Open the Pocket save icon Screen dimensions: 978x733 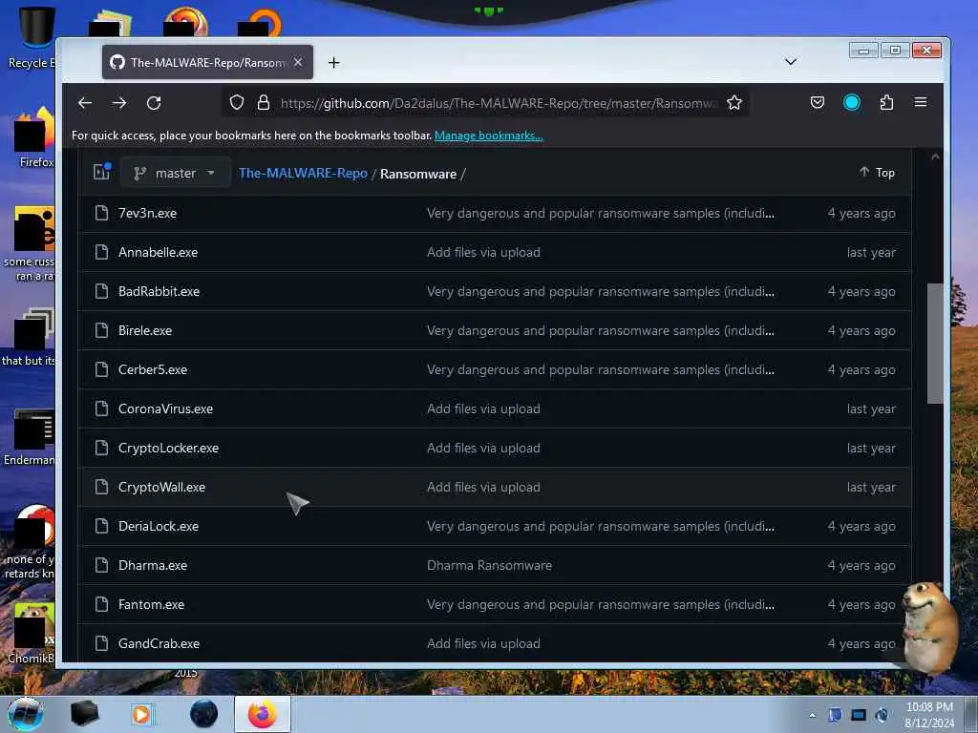tap(818, 103)
